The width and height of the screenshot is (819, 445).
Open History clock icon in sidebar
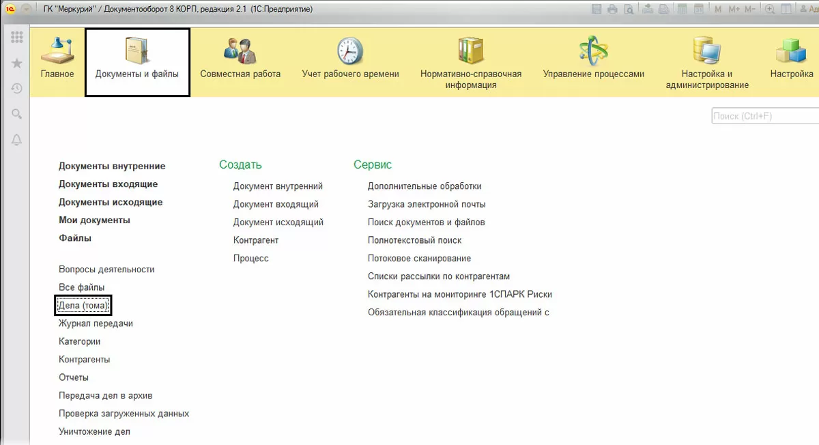tap(17, 88)
